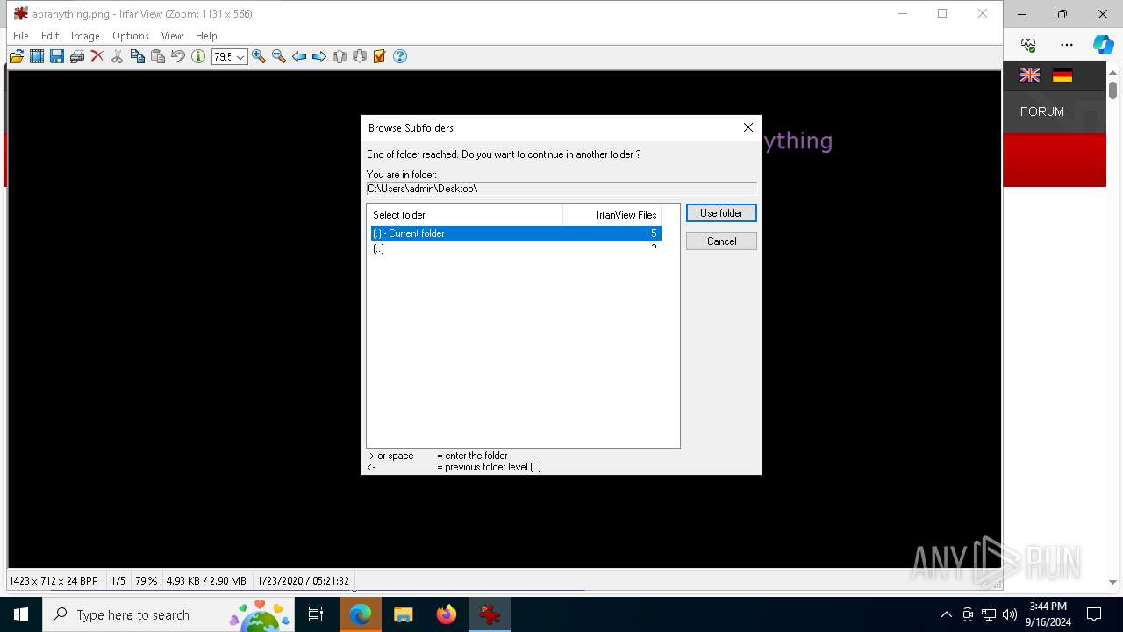This screenshot has height=632, width=1123.
Task: Click '1423 x 712 x 24 BPP' status text
Action: (54, 581)
